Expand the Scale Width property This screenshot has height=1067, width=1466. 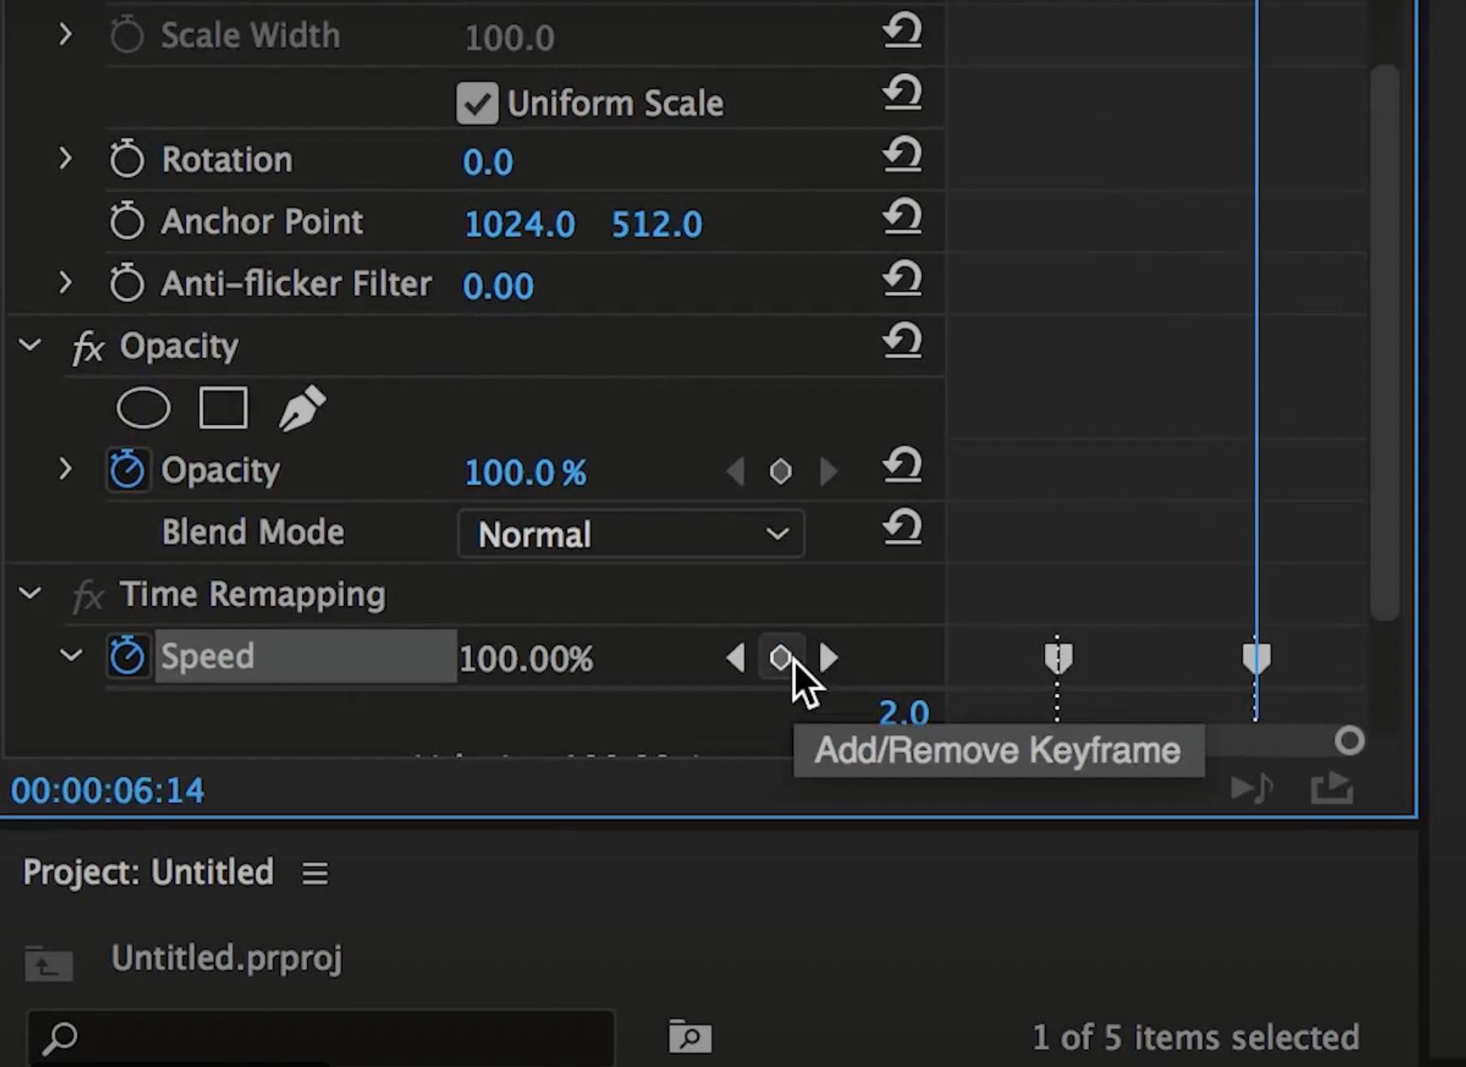tap(65, 34)
